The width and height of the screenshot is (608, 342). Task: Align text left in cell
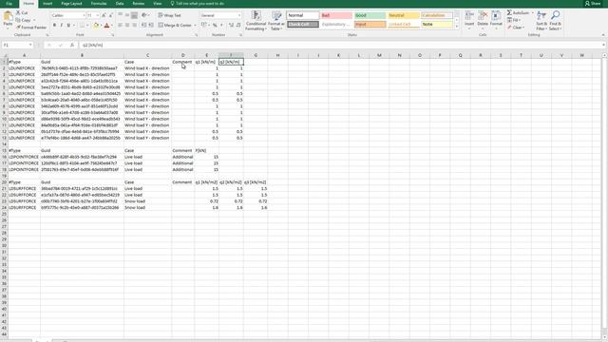pos(121,26)
